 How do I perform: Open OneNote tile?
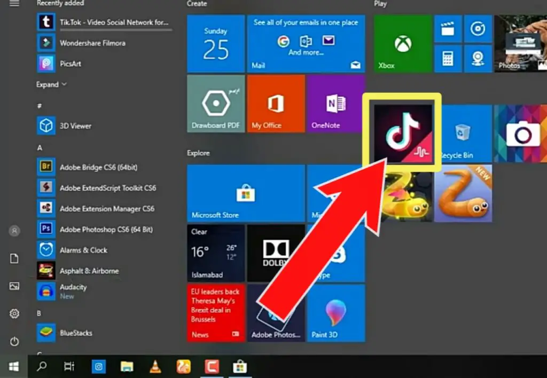pyautogui.click(x=336, y=104)
